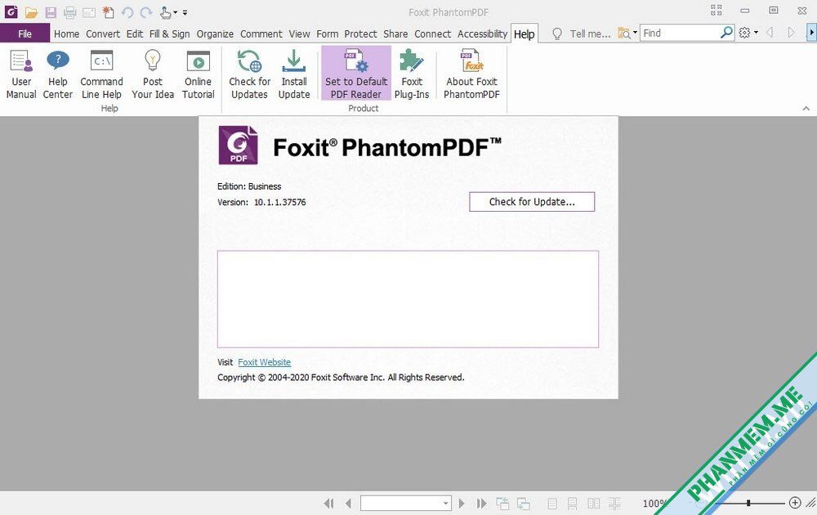Viewport: 817px width, 515px height.
Task: Set Foxit as Default PDF Reader
Action: coord(356,73)
